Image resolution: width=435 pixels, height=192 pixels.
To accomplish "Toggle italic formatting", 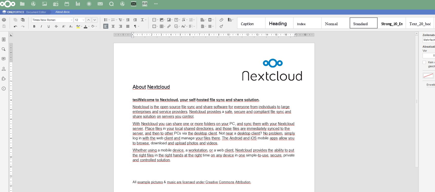I will 41,26.
